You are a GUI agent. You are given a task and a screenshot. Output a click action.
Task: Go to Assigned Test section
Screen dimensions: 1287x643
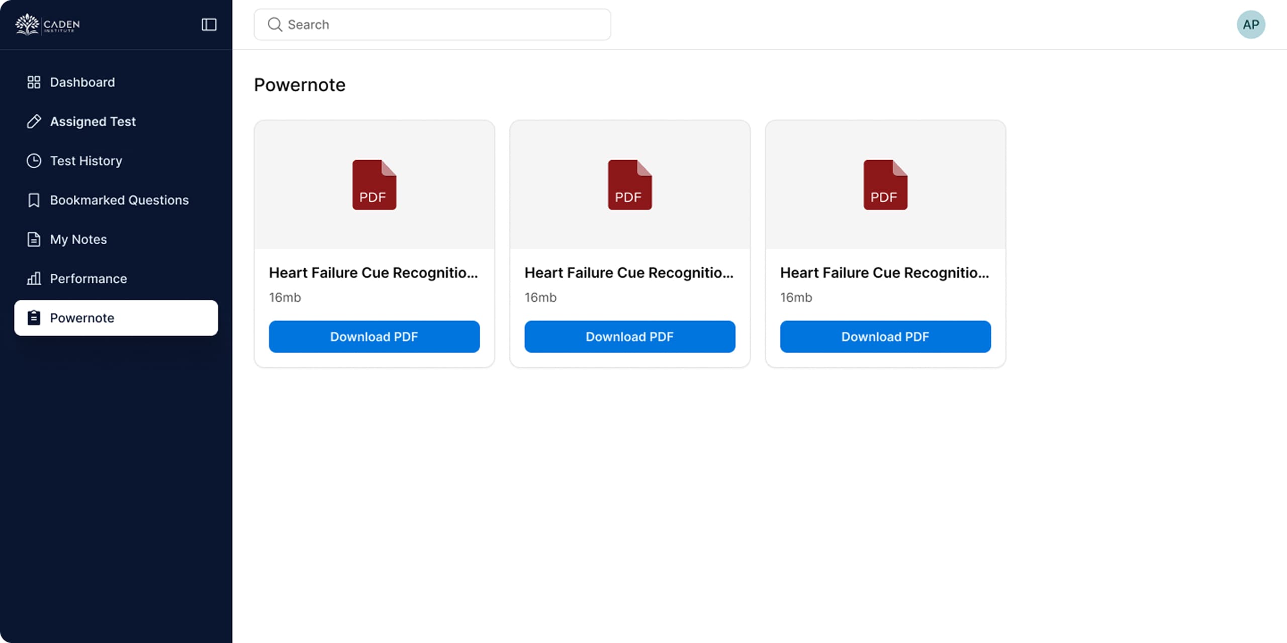116,121
